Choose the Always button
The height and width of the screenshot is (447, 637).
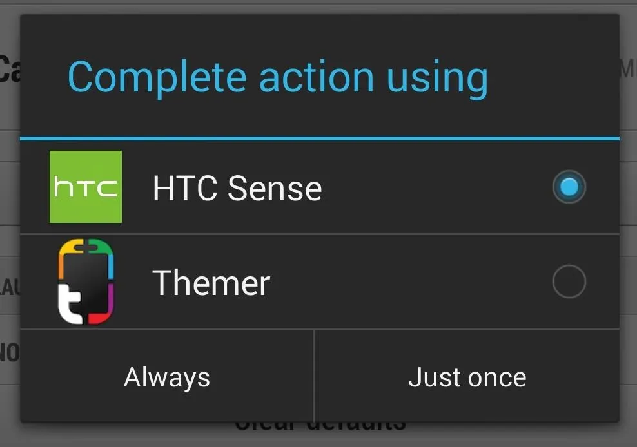coord(167,377)
